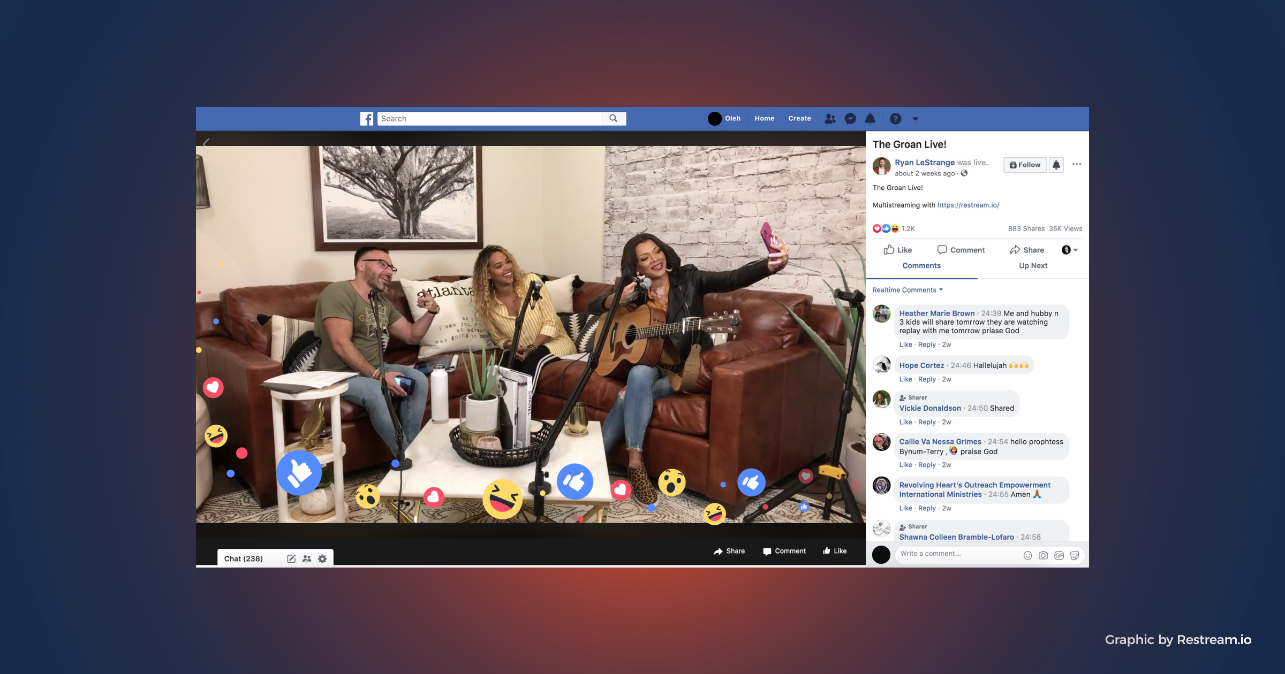Switch to the Comments tab
1285x674 pixels.
921,266
